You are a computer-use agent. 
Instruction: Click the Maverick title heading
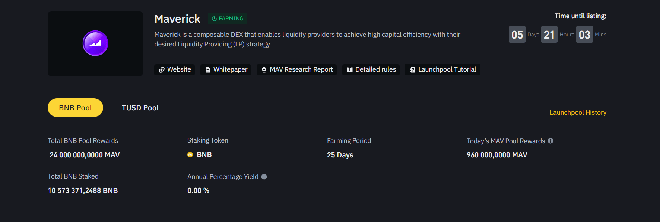(177, 19)
